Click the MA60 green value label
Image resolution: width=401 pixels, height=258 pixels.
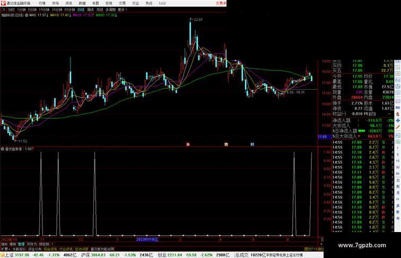[x=107, y=15]
